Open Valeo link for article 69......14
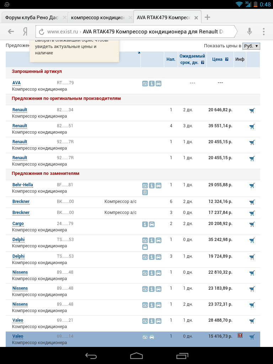This screenshot has height=364, width=273. [x=18, y=336]
